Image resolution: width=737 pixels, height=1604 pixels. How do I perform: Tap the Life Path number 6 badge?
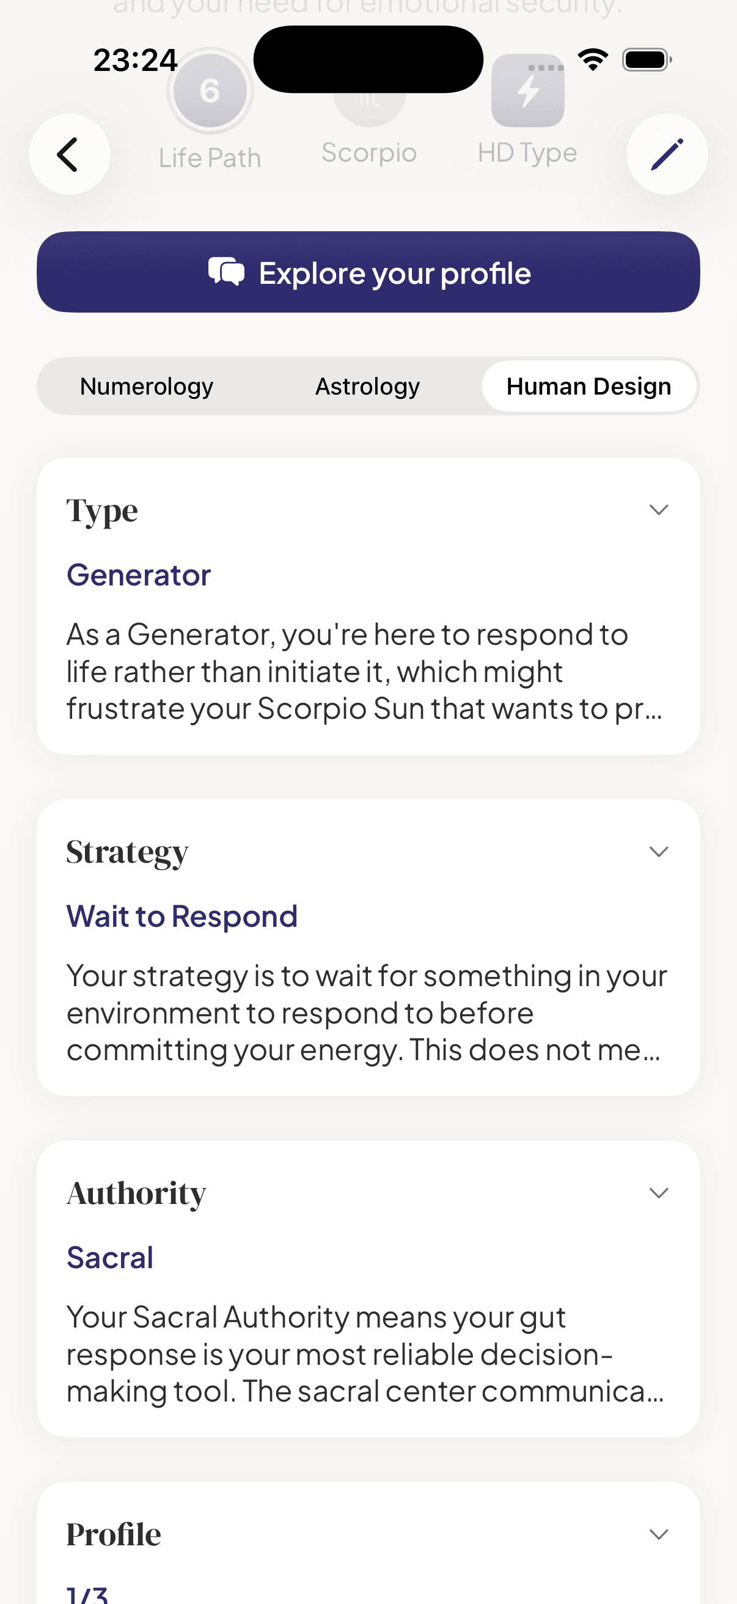click(210, 92)
